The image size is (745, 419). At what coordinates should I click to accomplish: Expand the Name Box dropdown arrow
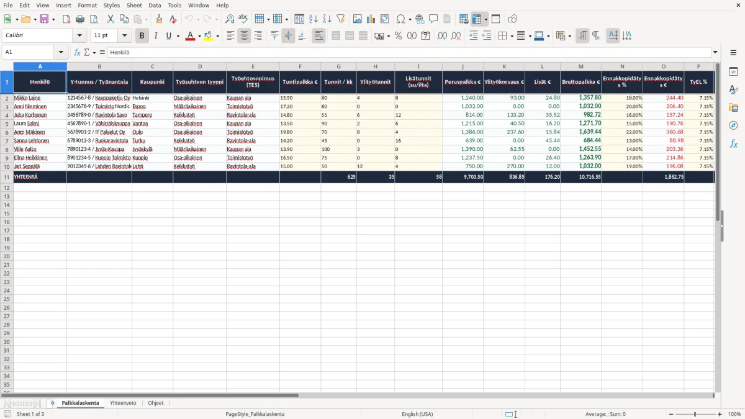point(61,52)
